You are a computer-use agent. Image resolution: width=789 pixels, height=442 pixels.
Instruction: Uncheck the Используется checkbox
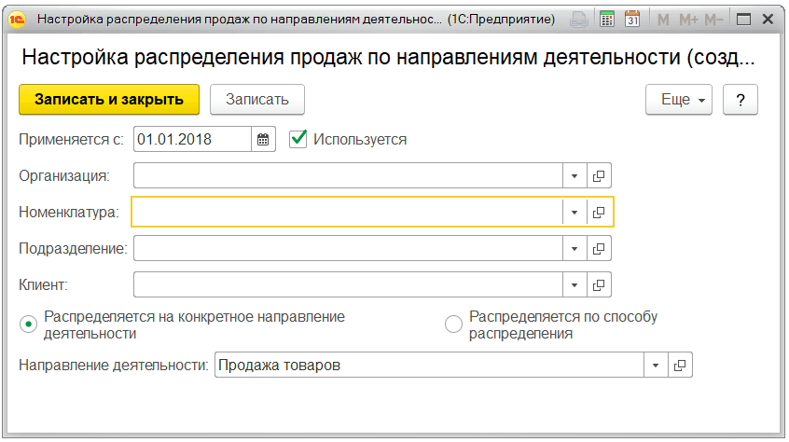[x=298, y=139]
